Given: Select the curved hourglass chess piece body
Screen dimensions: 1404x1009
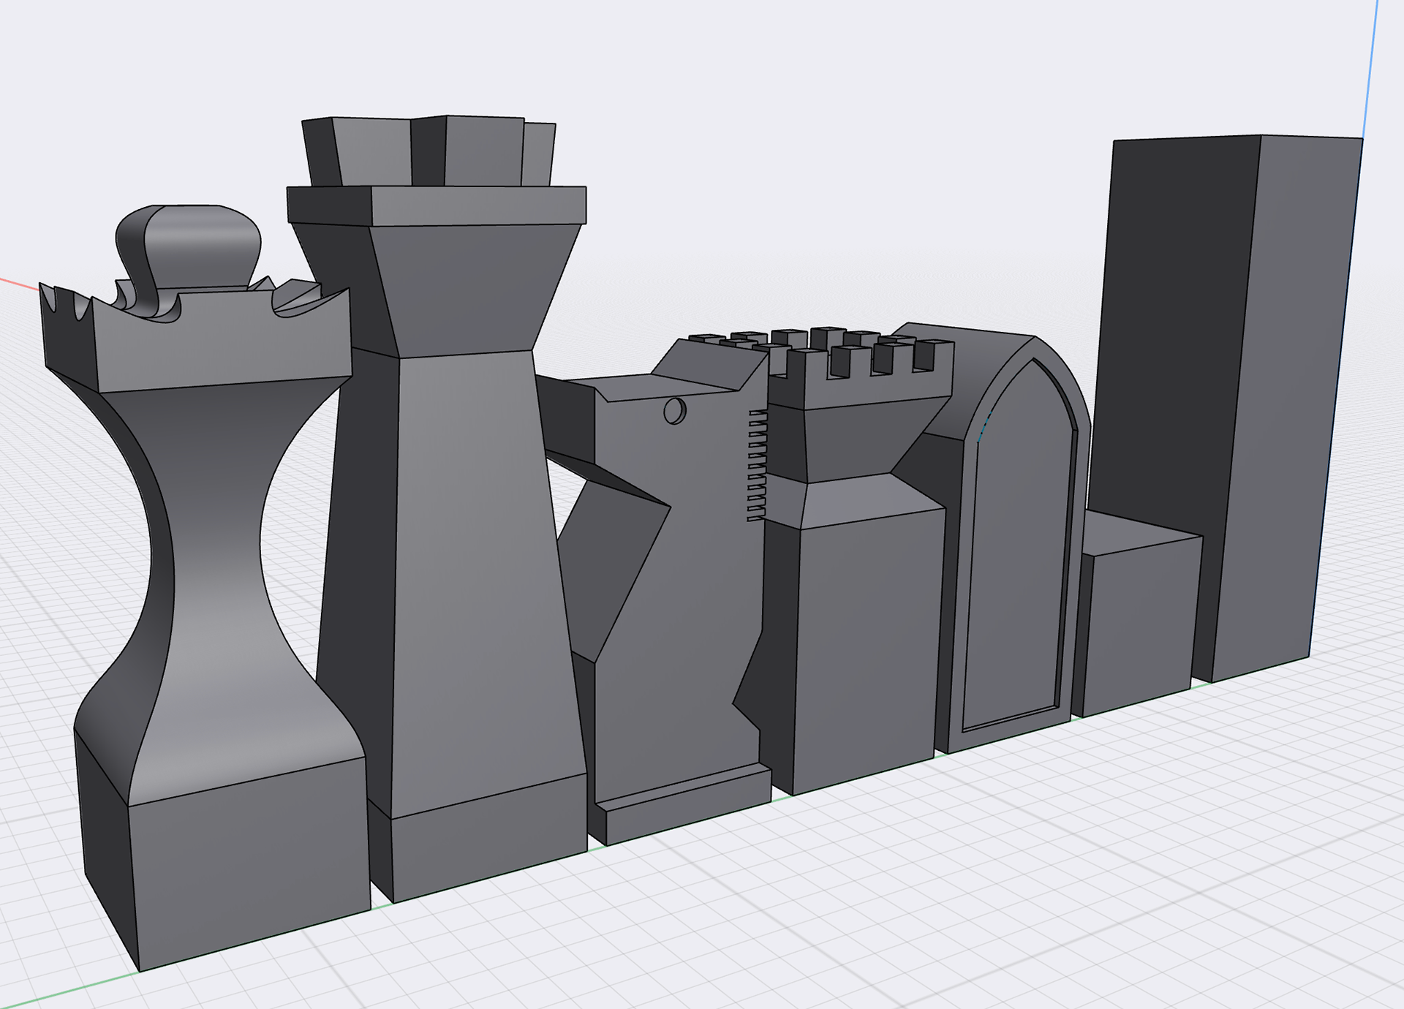Looking at the screenshot, I should pyautogui.click(x=216, y=556).
